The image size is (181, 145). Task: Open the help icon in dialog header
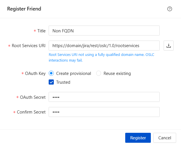(170, 9)
